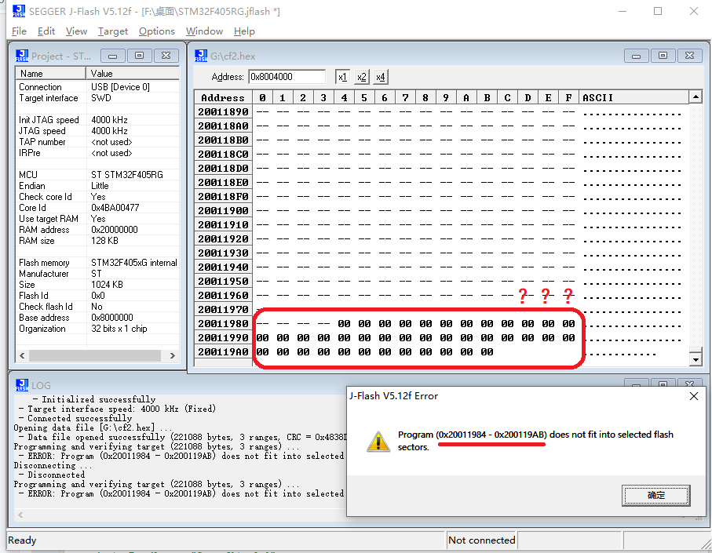712x553 pixels.
Task: Switch hex view to x4 dword mode
Action: (380, 77)
